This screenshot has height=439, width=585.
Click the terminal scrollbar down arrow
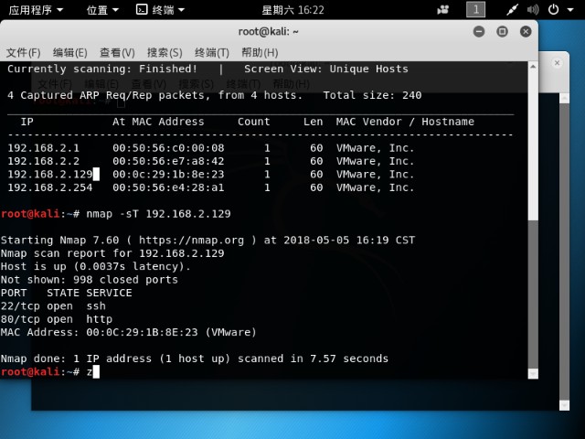coord(533,374)
